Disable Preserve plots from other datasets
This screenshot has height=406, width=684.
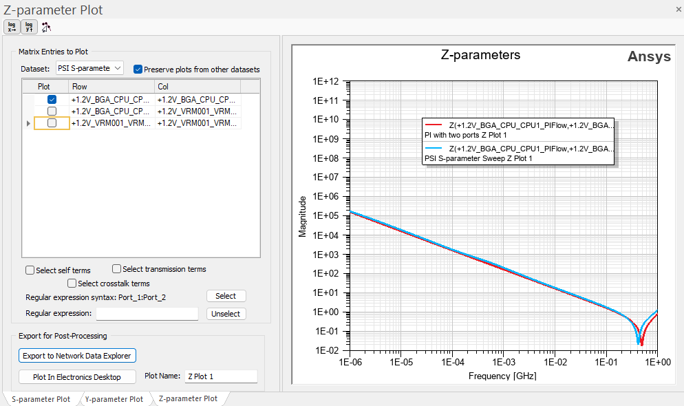[x=138, y=70]
